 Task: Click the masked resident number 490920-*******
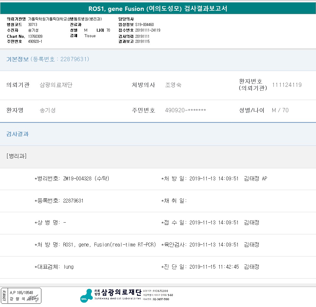click(185, 110)
